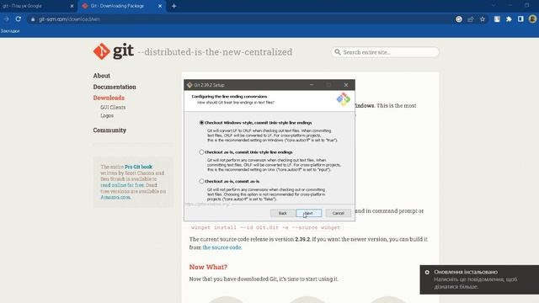
Task: Click the notification icon in update toast
Action: pyautogui.click(x=427, y=272)
